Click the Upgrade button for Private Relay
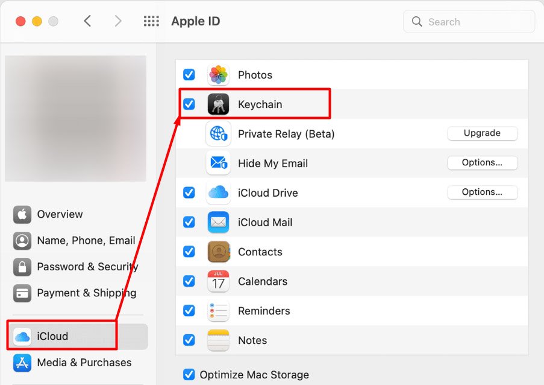This screenshot has height=385, width=544. (x=482, y=133)
